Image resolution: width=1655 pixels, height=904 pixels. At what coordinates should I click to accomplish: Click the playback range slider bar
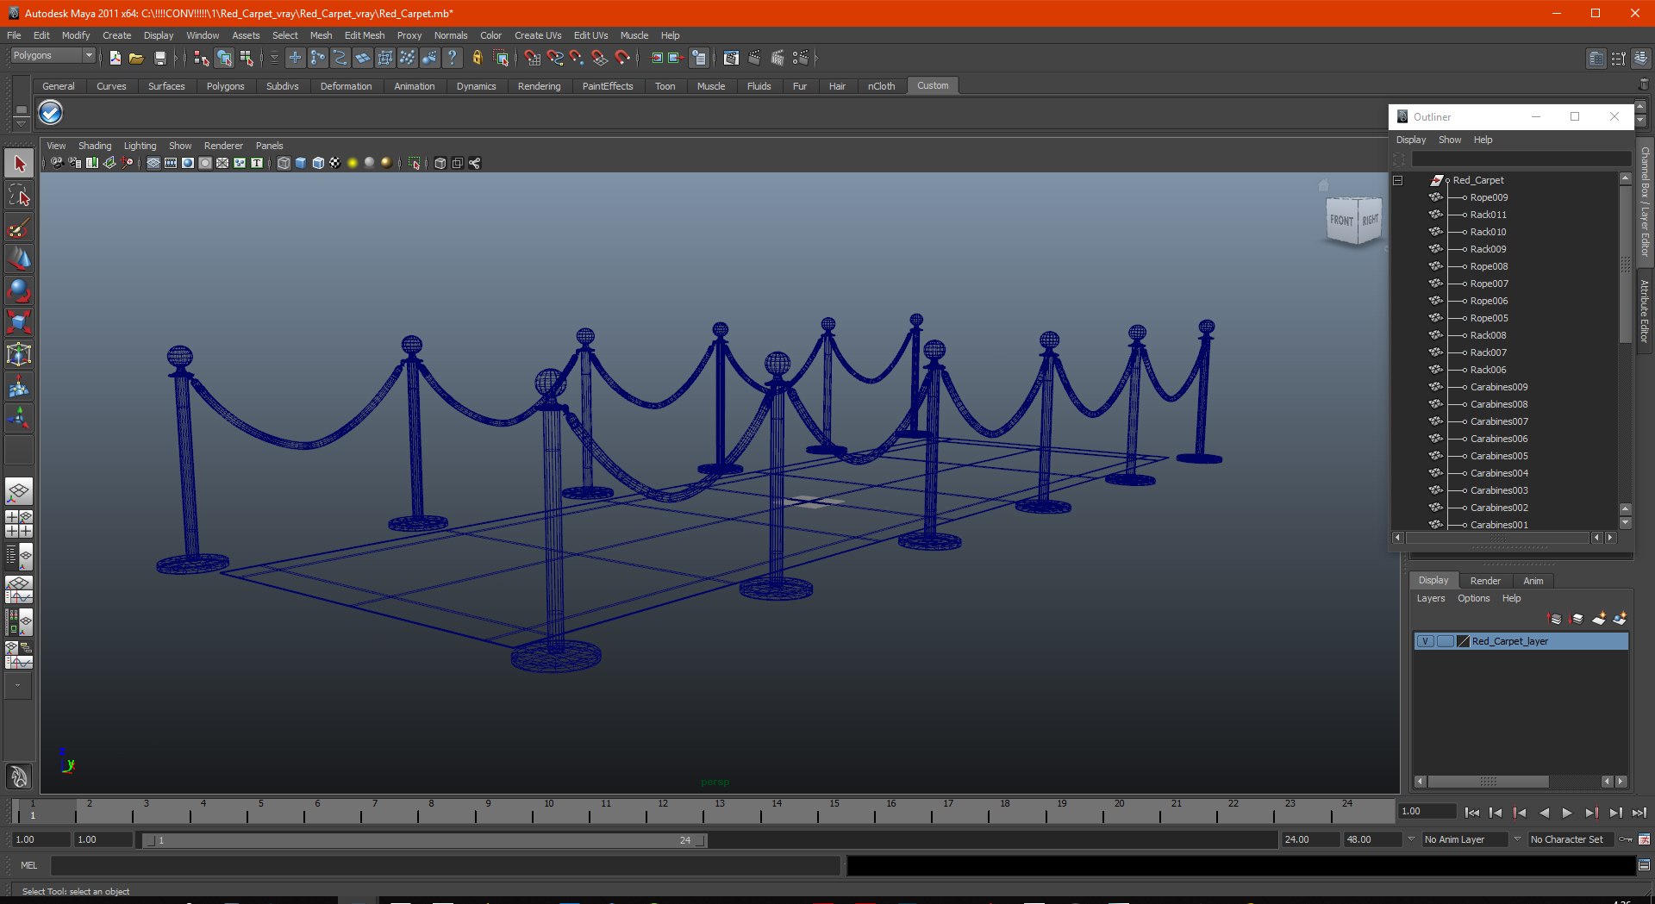pos(425,840)
